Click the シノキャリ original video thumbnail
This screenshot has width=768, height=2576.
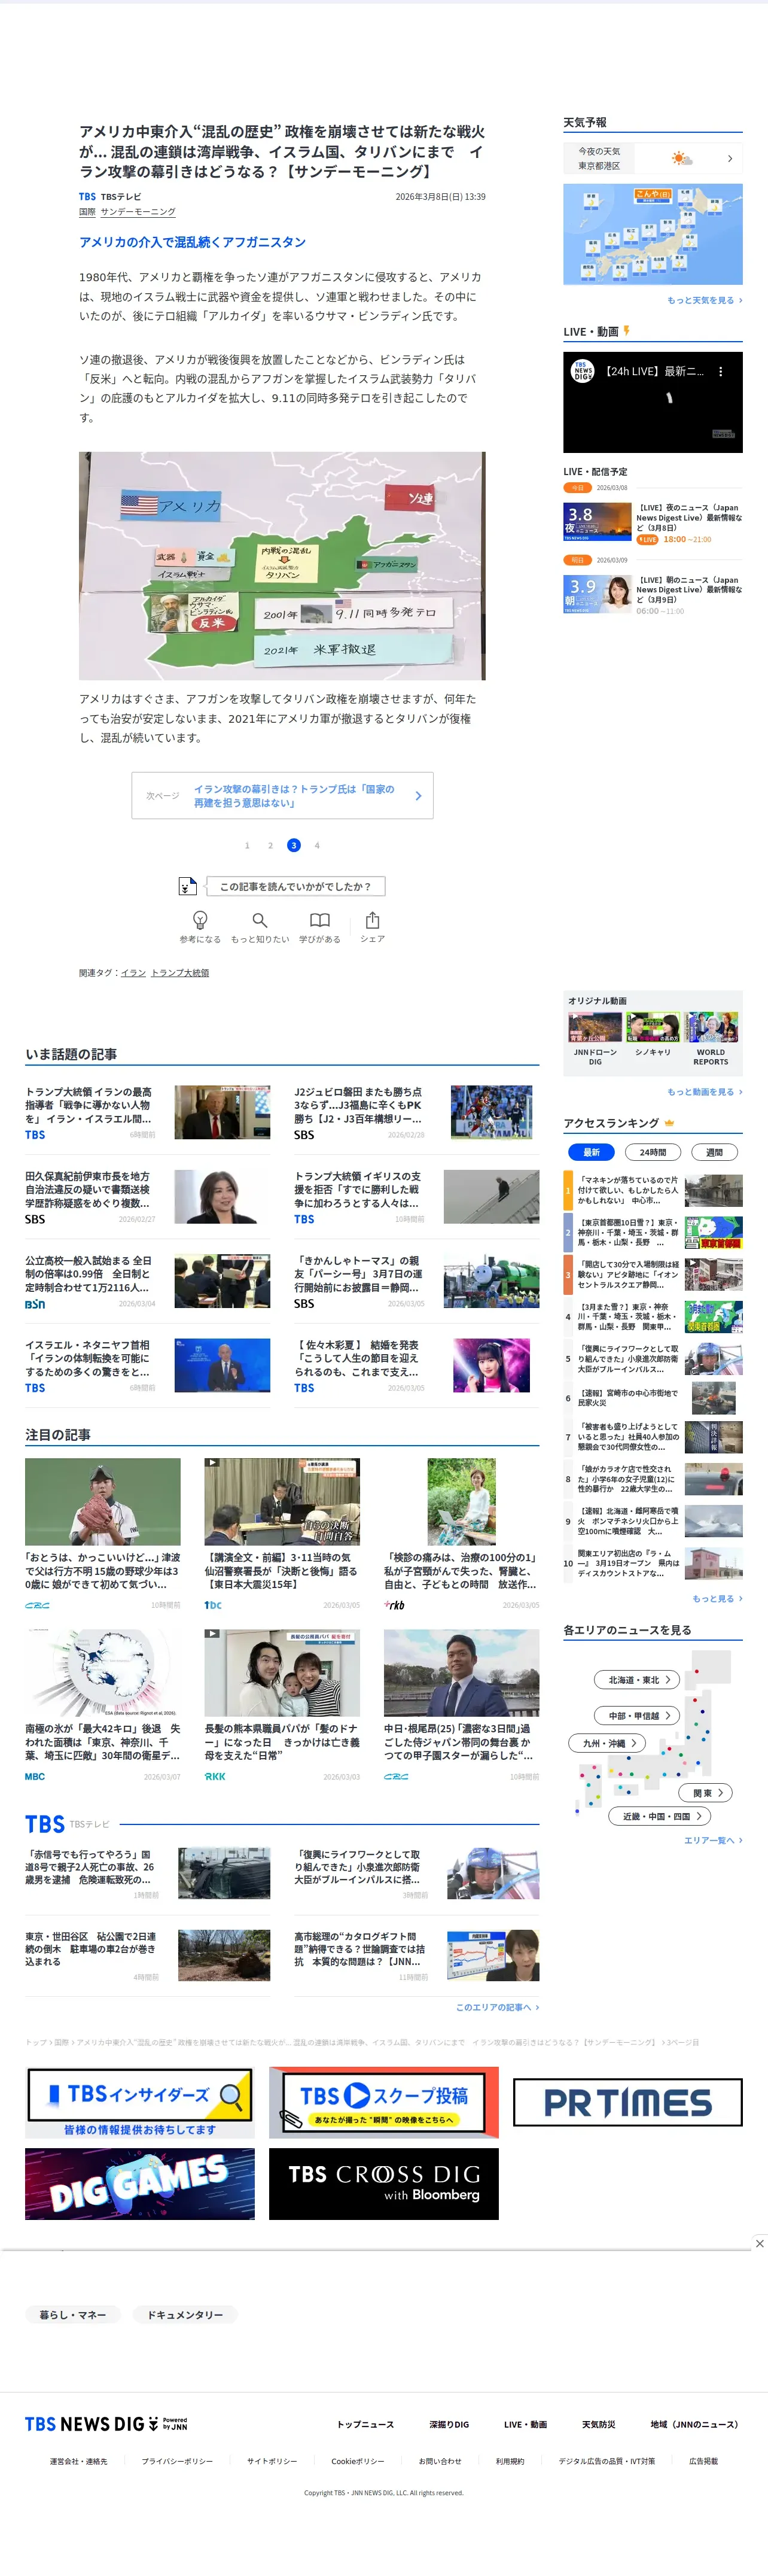pos(653,1027)
